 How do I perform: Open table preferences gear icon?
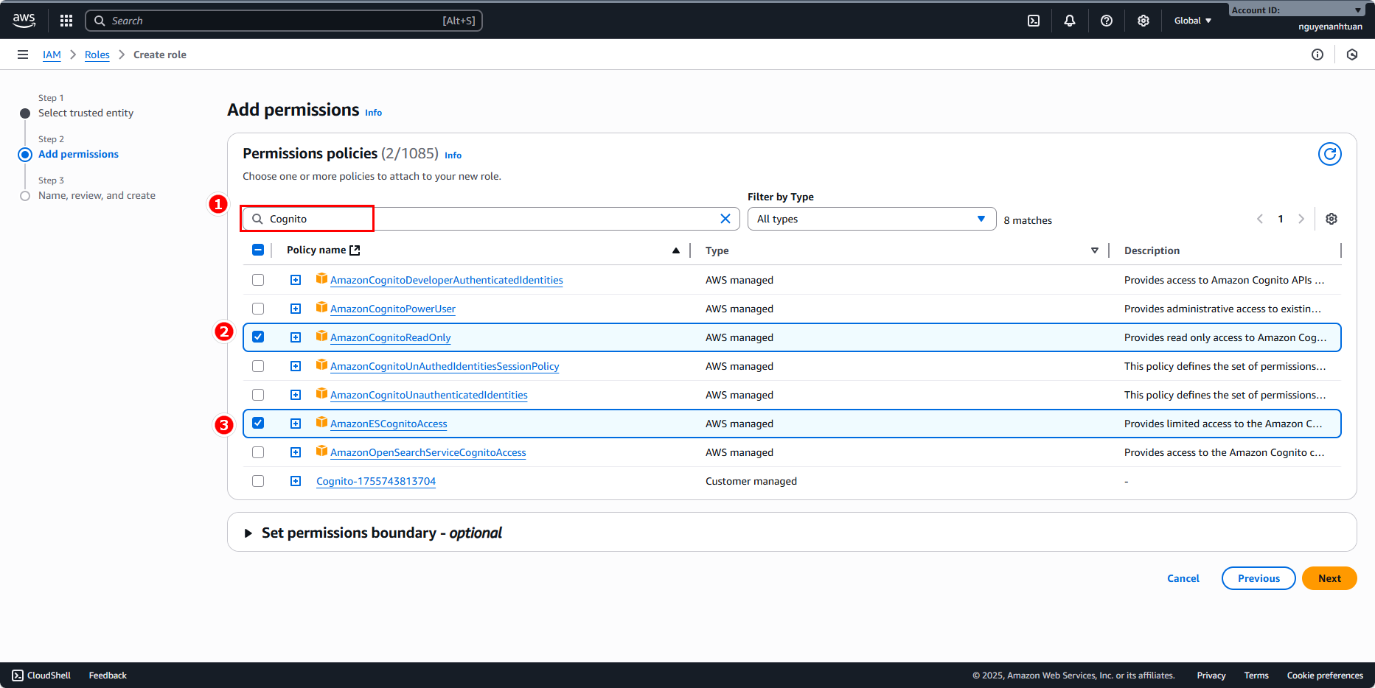[1331, 219]
